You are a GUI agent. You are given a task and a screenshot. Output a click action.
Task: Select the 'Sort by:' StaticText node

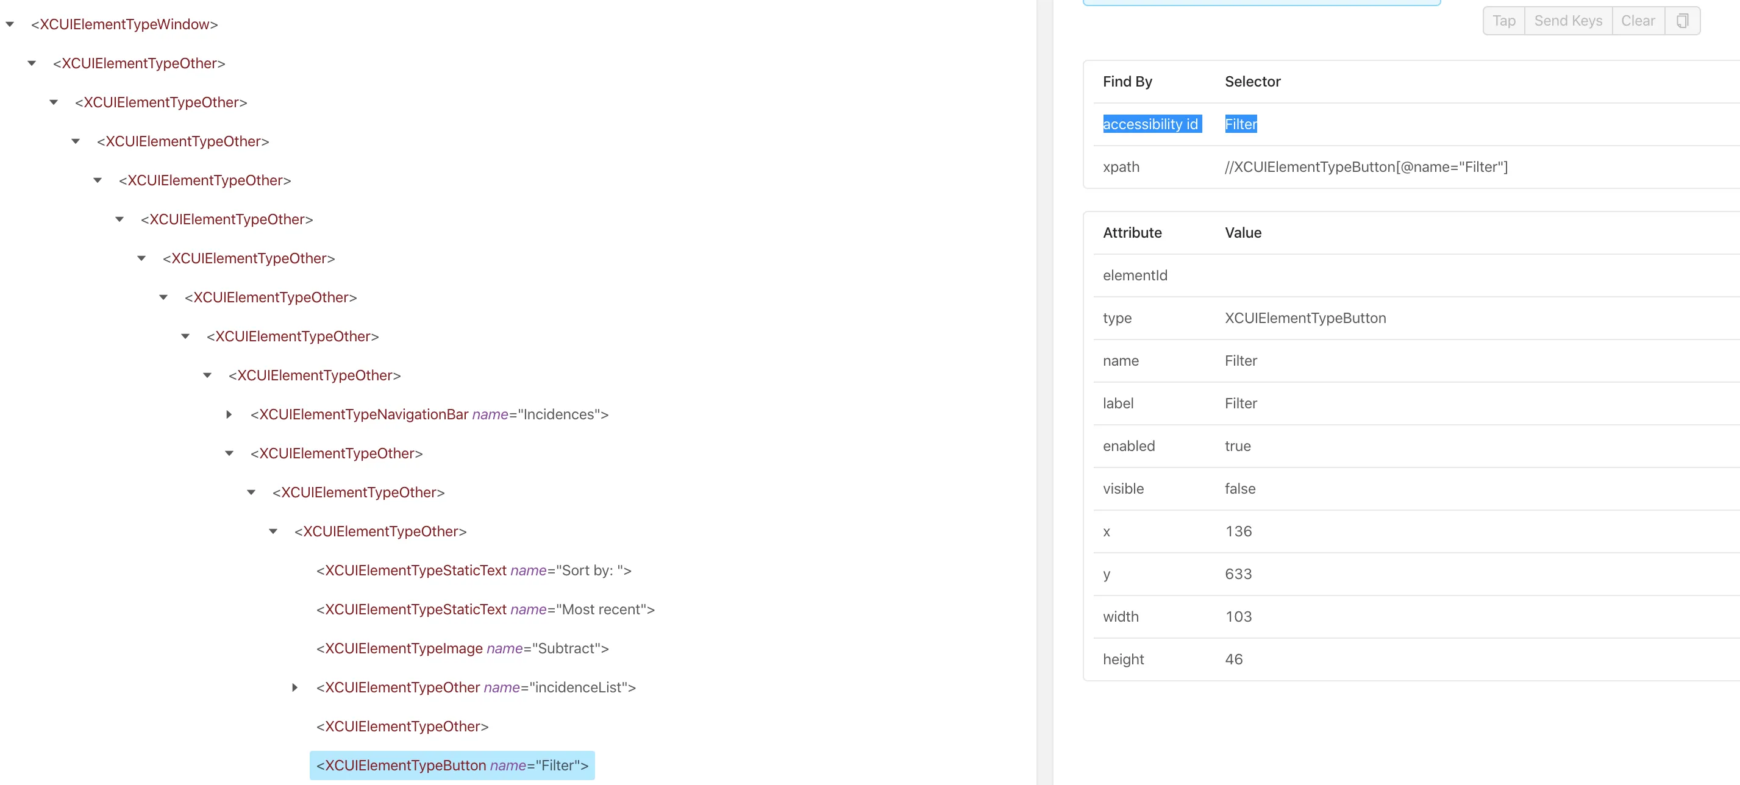click(474, 570)
